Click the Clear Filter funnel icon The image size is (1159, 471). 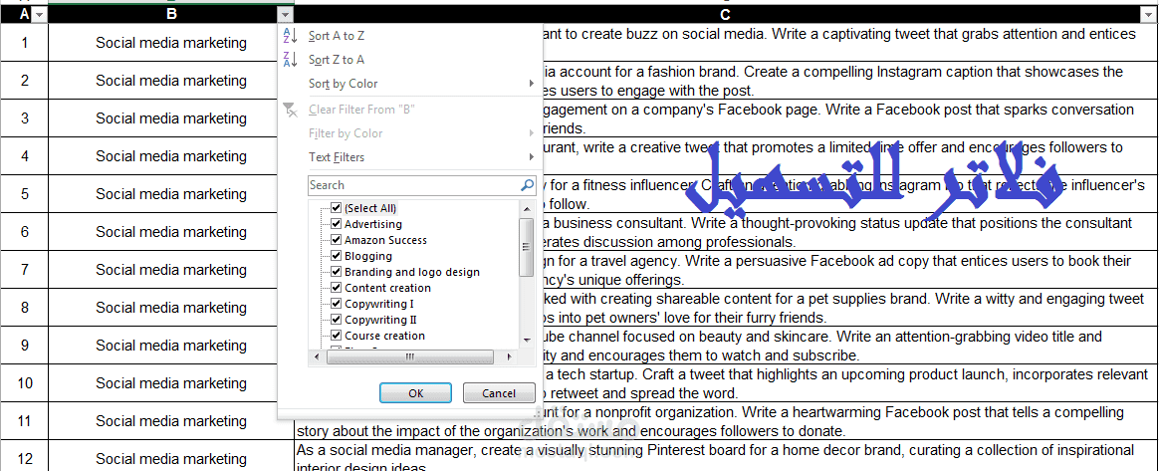(291, 110)
